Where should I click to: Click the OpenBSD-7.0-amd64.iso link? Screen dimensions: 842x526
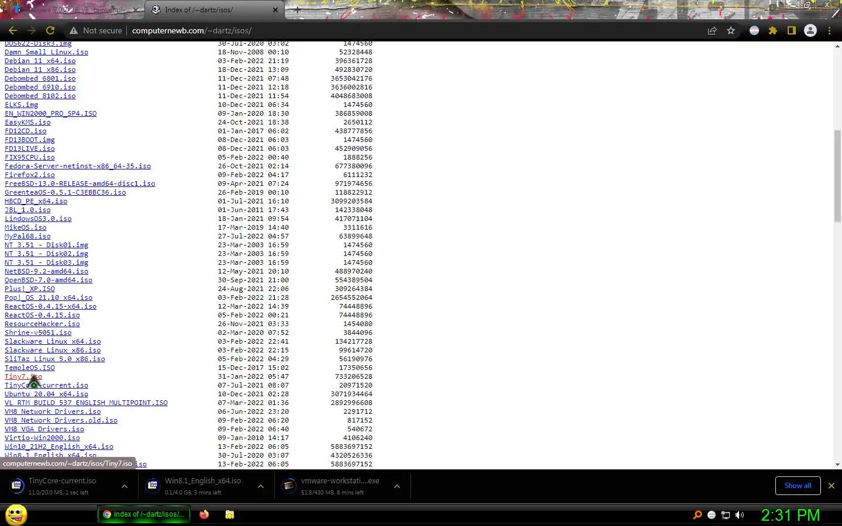tap(49, 280)
